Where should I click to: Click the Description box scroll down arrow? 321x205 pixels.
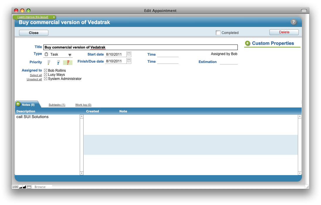81,173
